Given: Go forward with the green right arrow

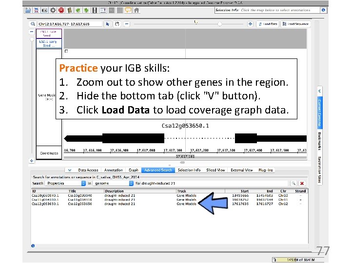Looking at the screenshot, I should tap(86, 10).
